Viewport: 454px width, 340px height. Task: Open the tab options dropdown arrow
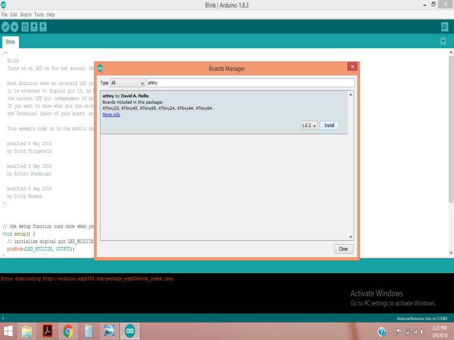[x=443, y=41]
